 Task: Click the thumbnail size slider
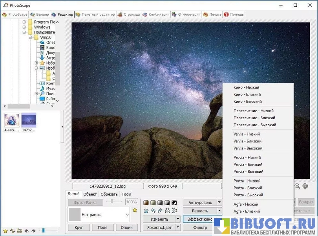[44, 230]
